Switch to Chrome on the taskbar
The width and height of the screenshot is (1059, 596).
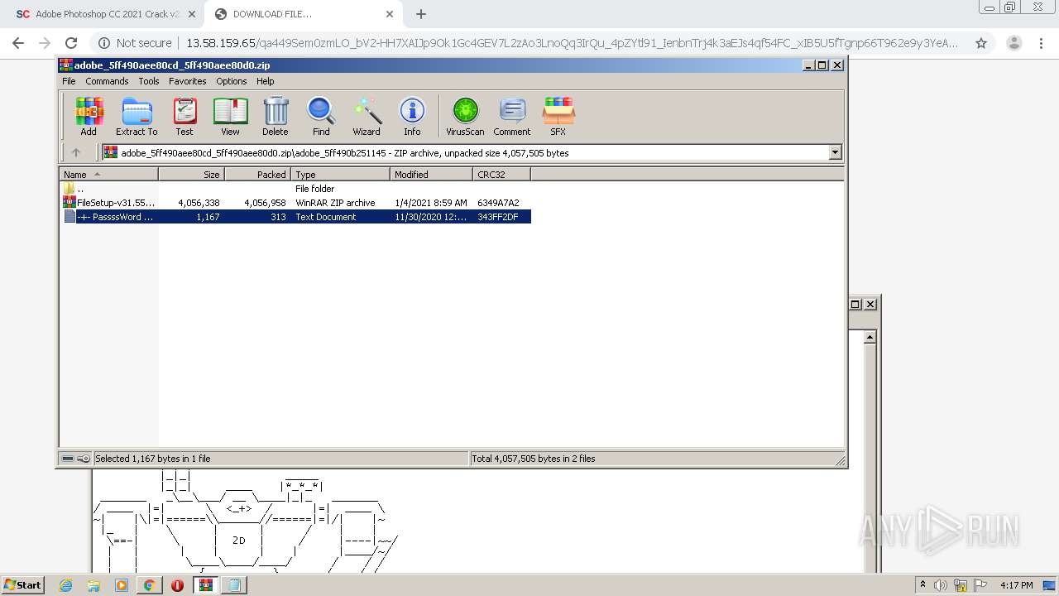point(149,585)
